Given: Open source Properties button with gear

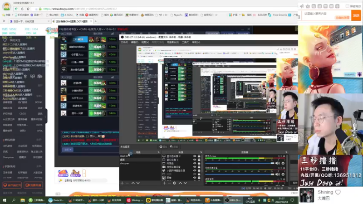Looking at the screenshot, I should click(163, 146).
